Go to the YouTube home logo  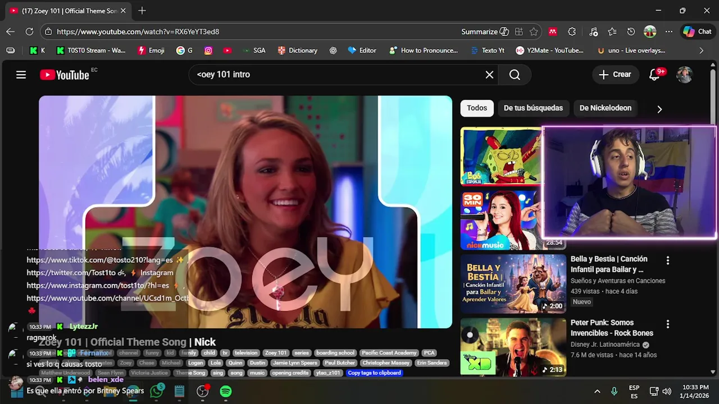65,75
